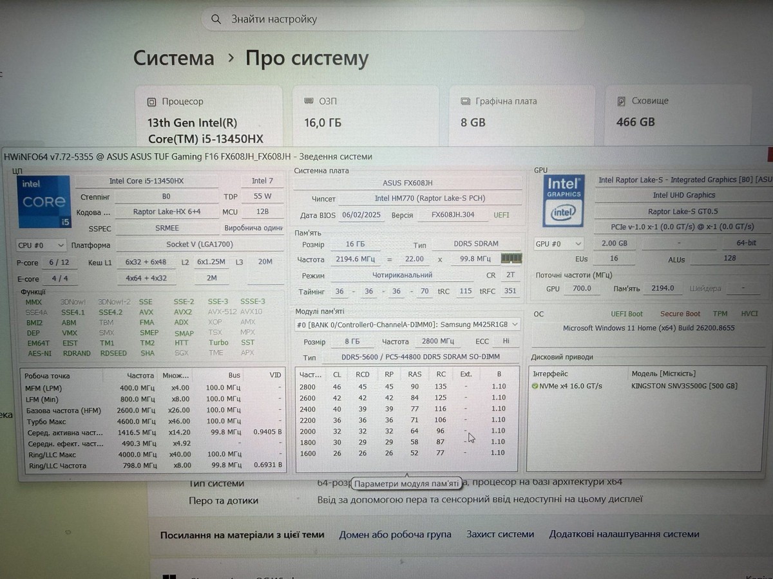Click the Intel Graphics logo
The width and height of the screenshot is (773, 579).
click(x=564, y=201)
